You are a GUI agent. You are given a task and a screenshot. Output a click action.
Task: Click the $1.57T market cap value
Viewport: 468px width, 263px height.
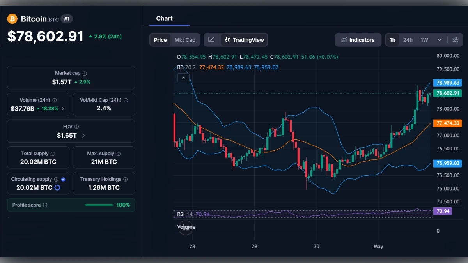(x=62, y=82)
